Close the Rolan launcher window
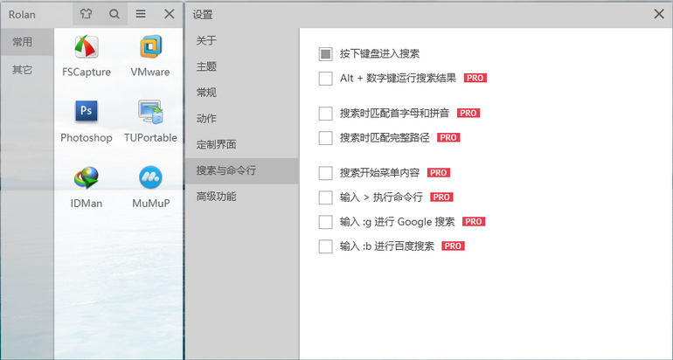This screenshot has width=673, height=360. [169, 14]
